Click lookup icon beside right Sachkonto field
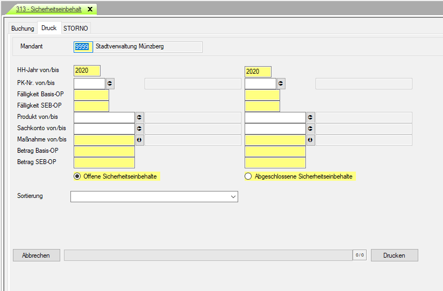The width and height of the screenshot is (443, 291). coord(311,129)
